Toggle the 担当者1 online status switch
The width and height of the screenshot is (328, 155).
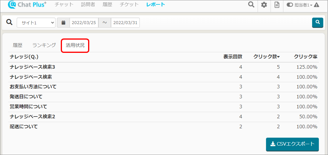click(x=290, y=5)
